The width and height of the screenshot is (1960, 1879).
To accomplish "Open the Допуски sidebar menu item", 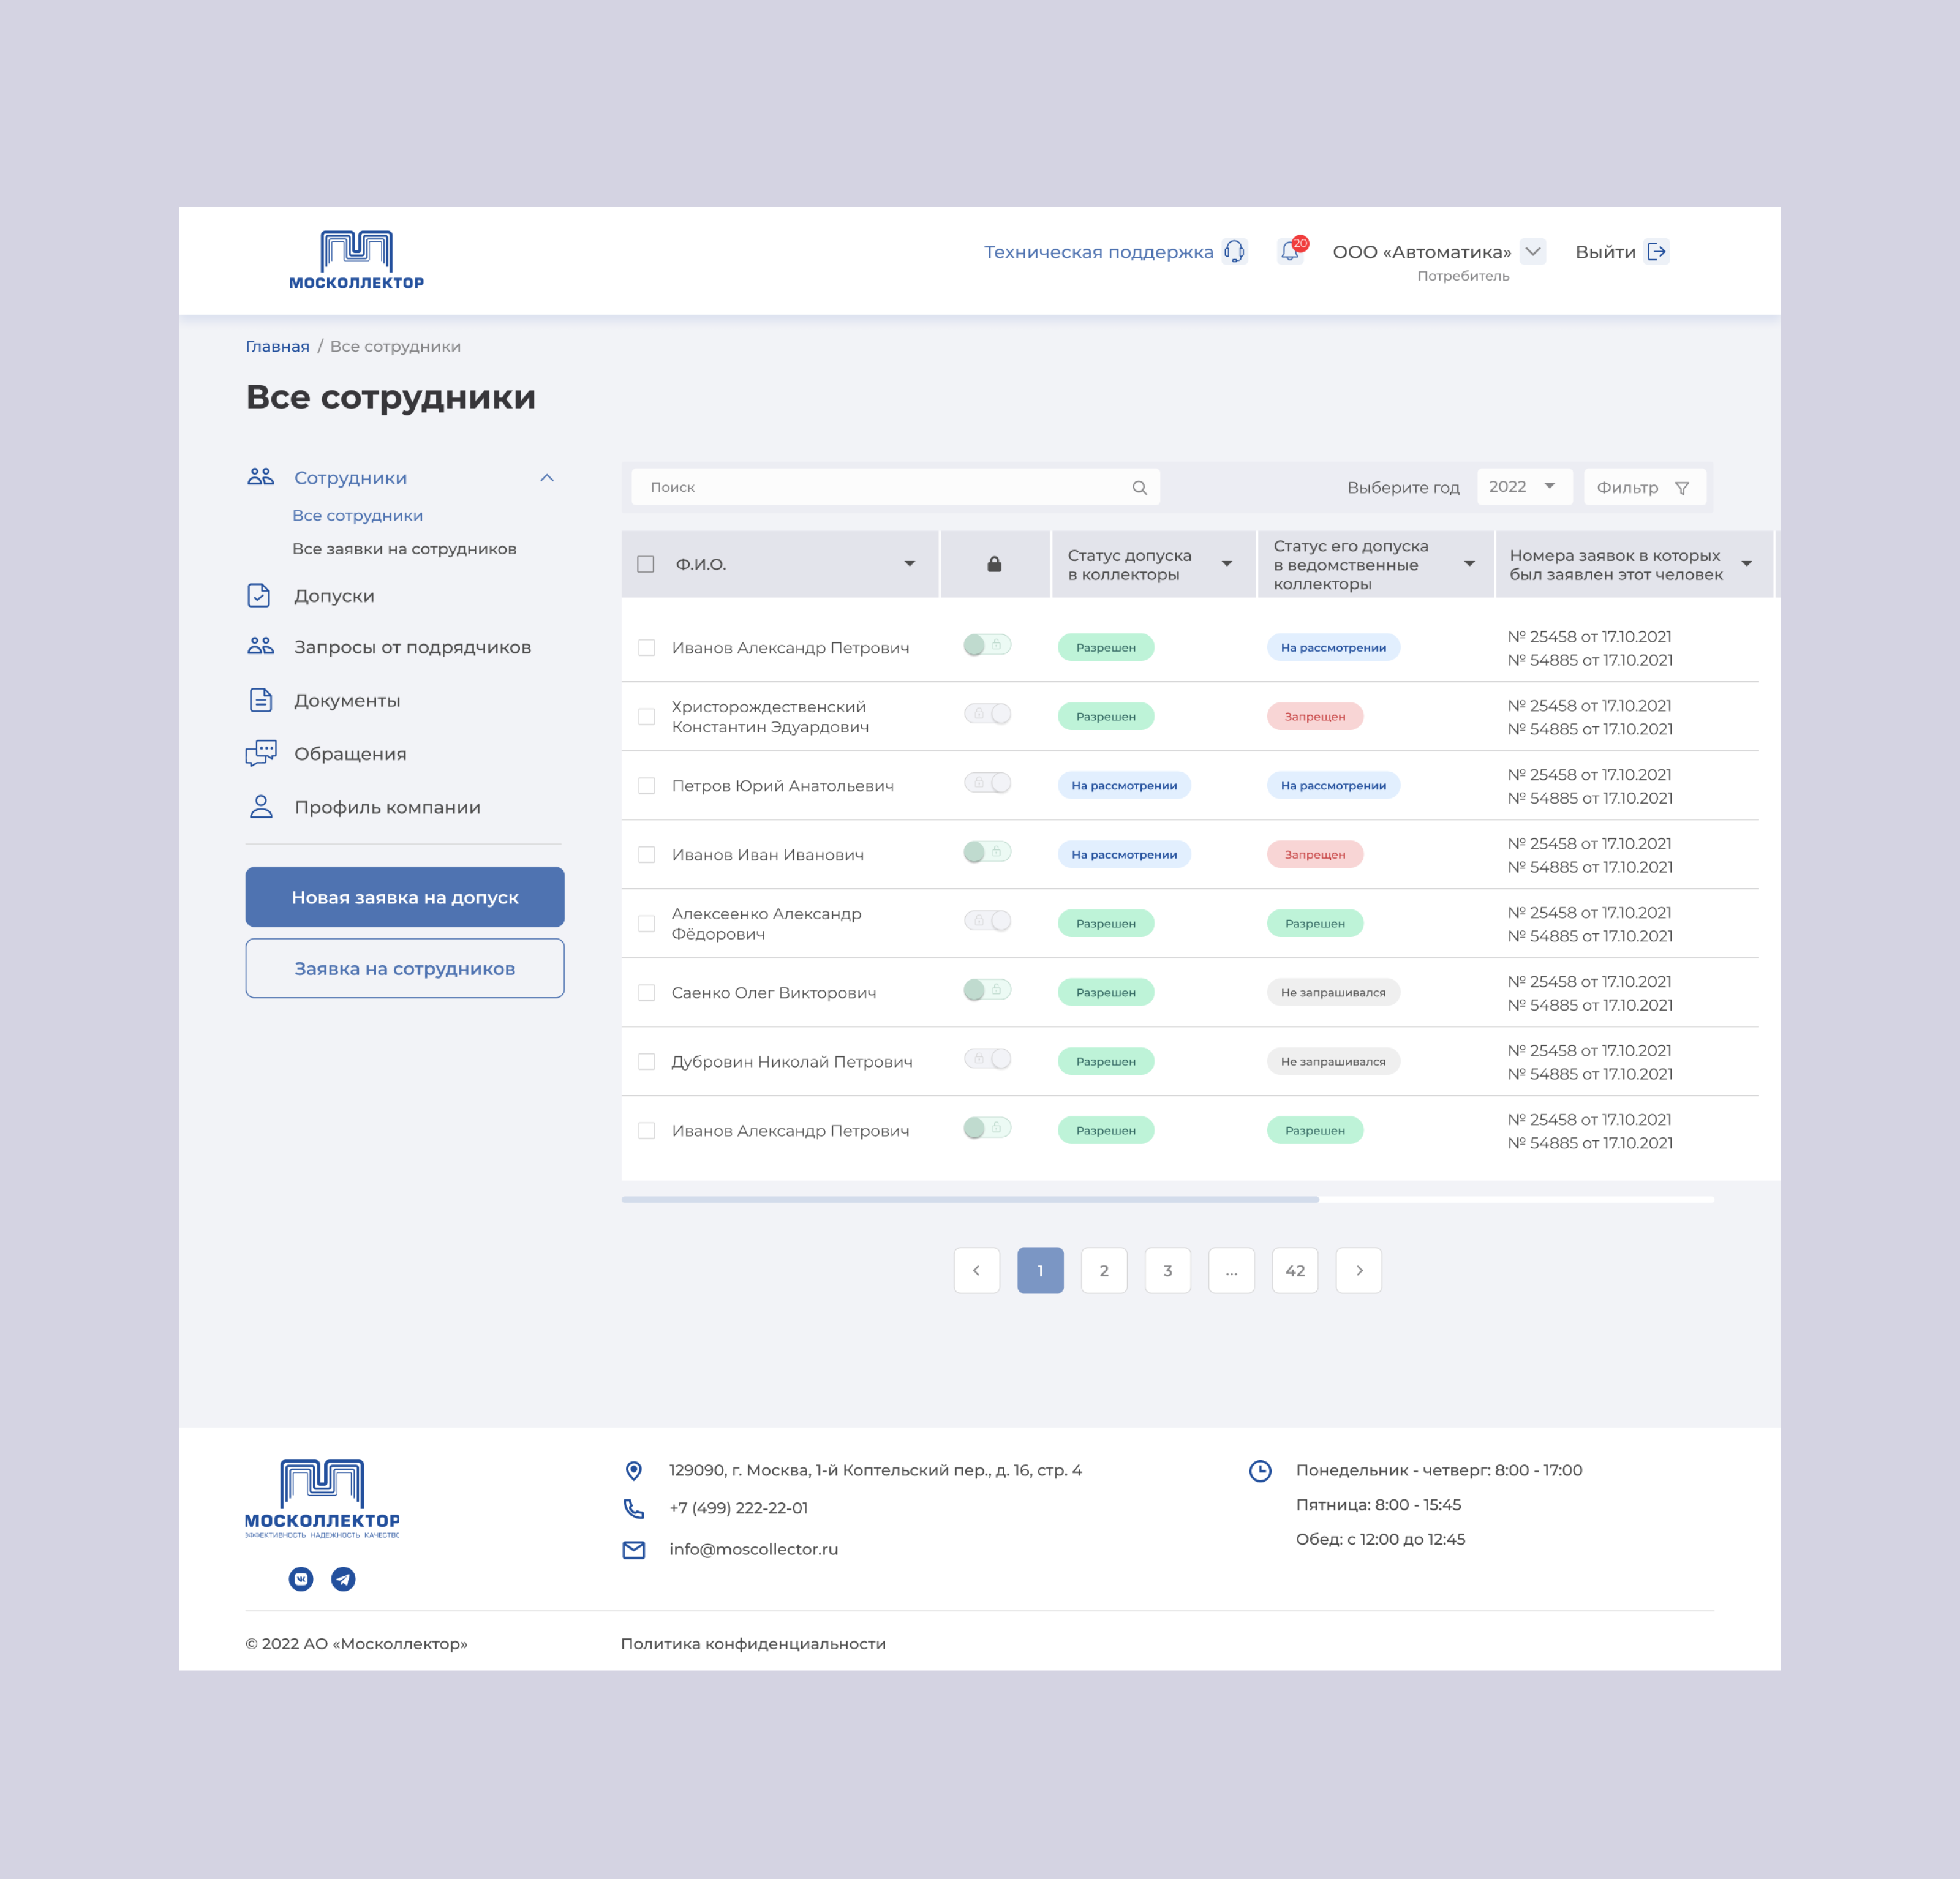I will 334,596.
